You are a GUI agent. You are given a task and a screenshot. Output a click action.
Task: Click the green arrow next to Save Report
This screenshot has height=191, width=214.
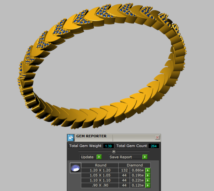145,157
